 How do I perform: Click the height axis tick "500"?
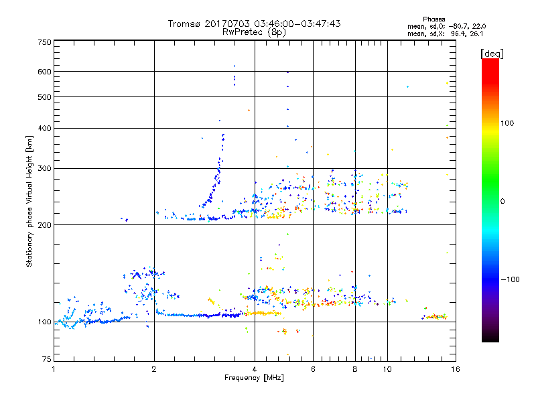coord(44,97)
